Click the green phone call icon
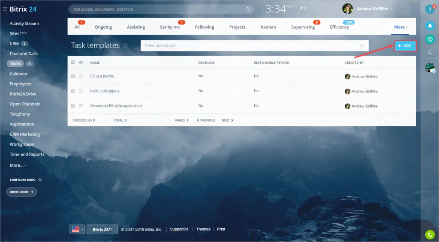 (430, 234)
